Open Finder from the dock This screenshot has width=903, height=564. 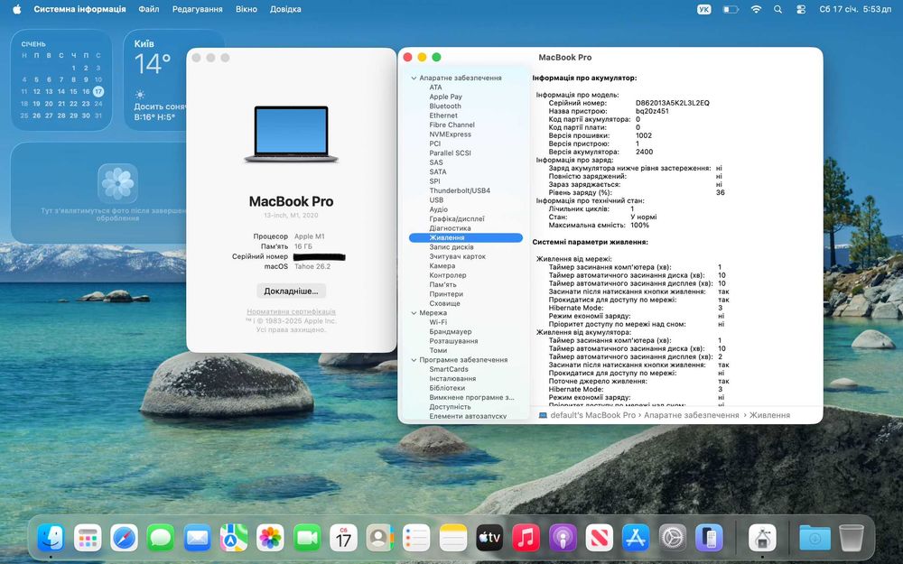(51, 538)
